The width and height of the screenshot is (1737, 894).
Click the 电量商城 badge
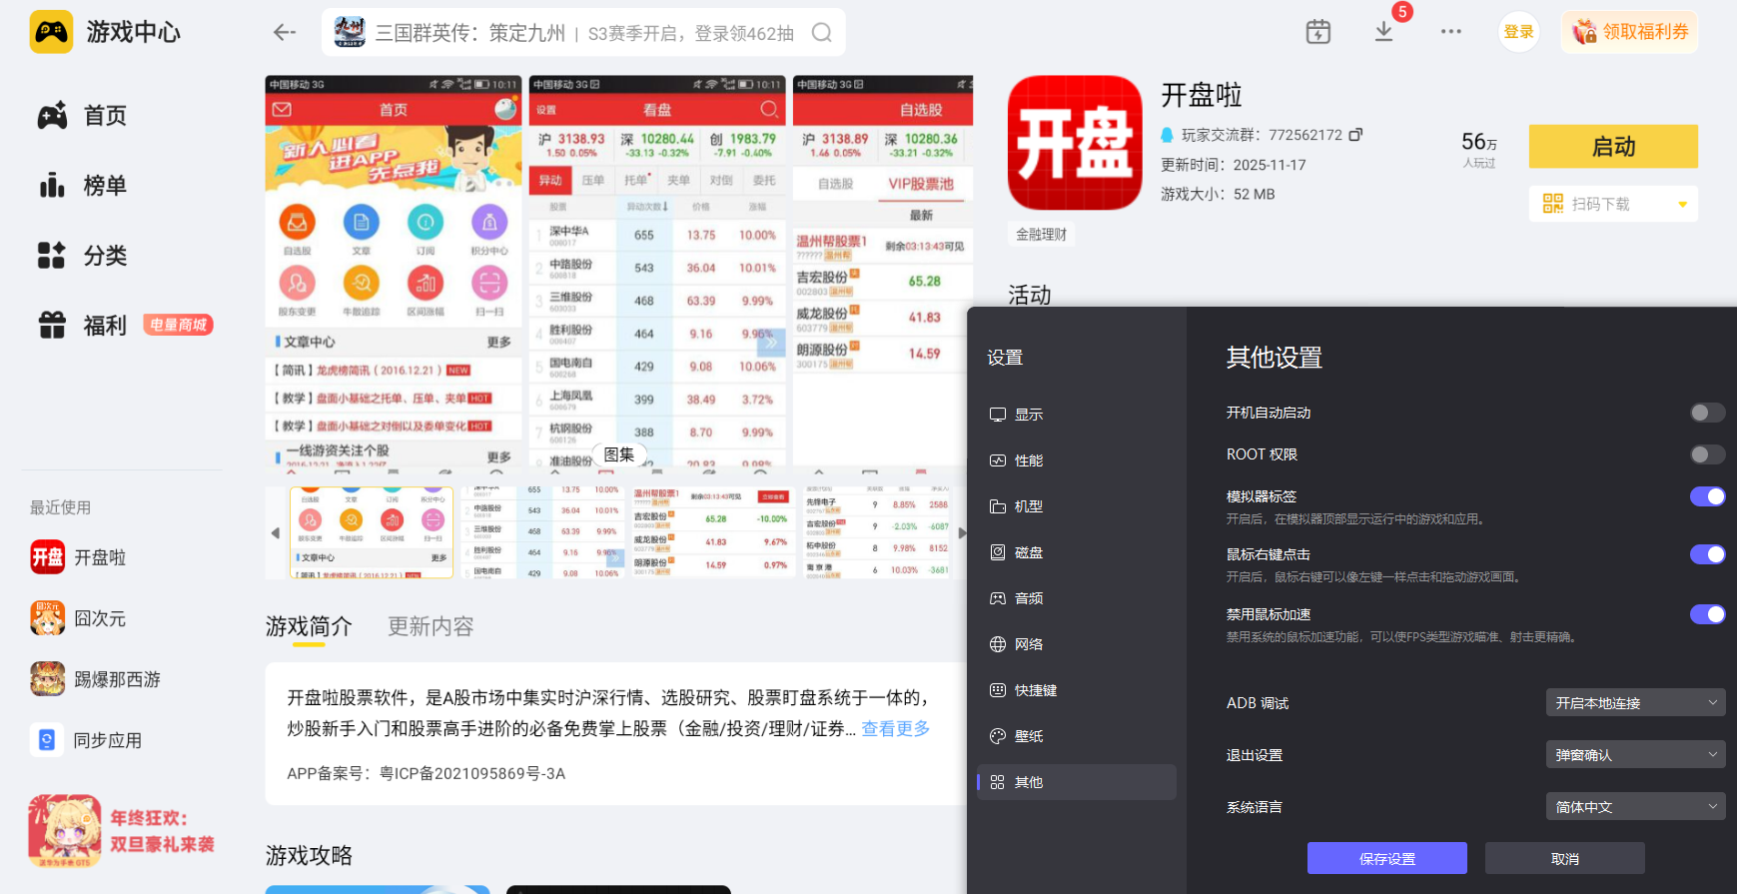pos(179,325)
